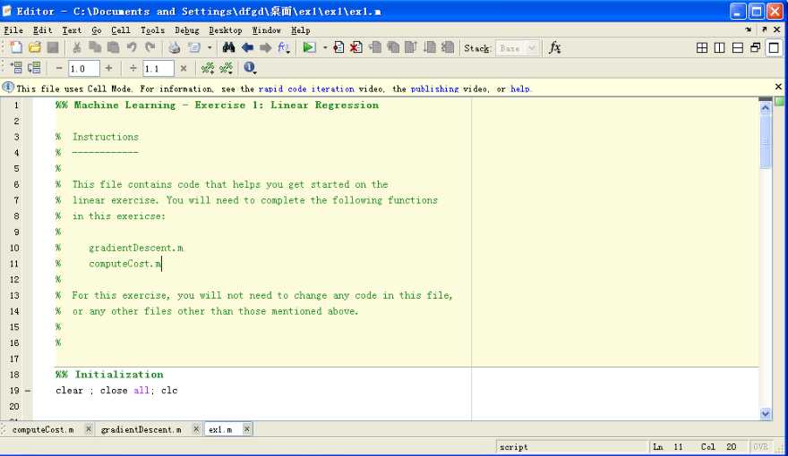
Task: Open the rapid code iteration video link
Action: [x=306, y=89]
